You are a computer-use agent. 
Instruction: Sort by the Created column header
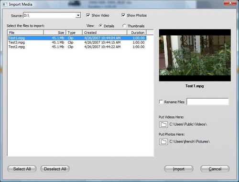[105, 32]
